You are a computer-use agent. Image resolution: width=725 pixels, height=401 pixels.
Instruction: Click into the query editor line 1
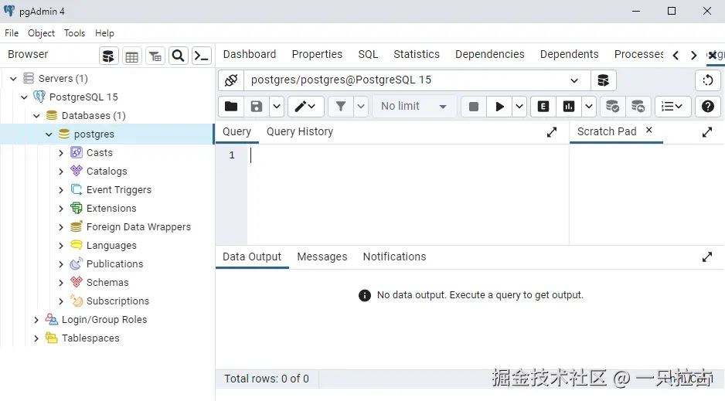[x=407, y=155]
